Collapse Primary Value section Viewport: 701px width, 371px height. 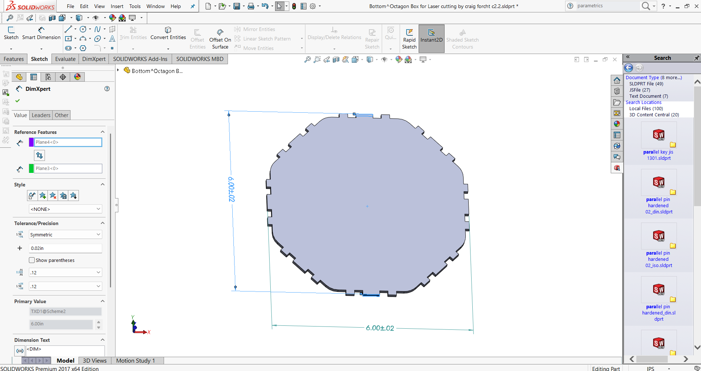click(x=103, y=301)
